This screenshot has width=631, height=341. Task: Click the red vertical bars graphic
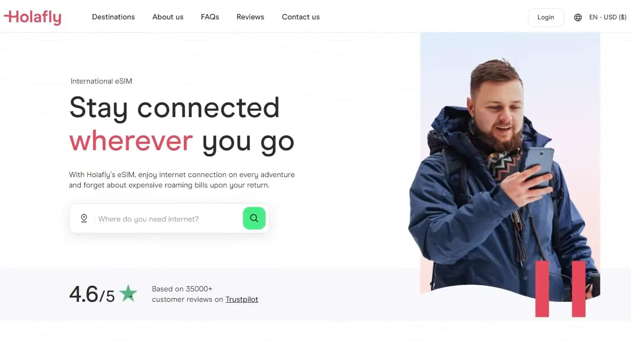pos(560,289)
